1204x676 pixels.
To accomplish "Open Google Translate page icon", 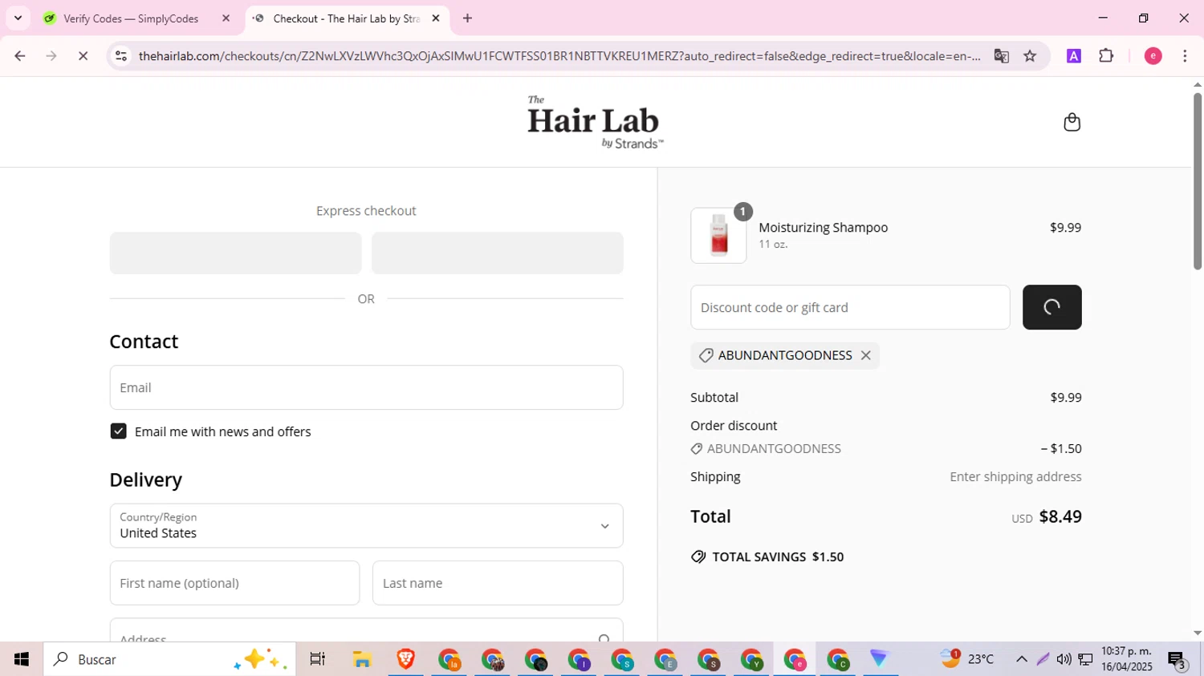I will (x=1001, y=56).
